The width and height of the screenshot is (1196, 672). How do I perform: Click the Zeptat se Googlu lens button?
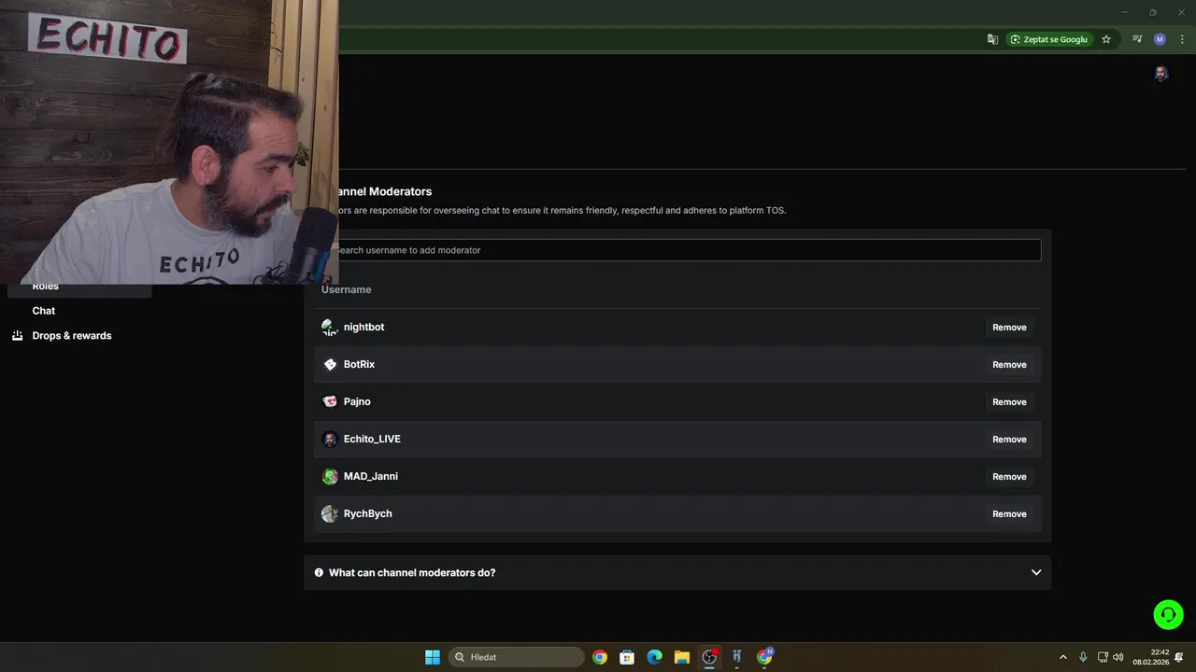pyautogui.click(x=1048, y=39)
